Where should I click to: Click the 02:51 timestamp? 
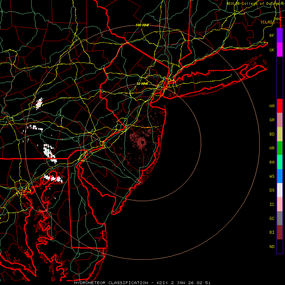[204, 283]
